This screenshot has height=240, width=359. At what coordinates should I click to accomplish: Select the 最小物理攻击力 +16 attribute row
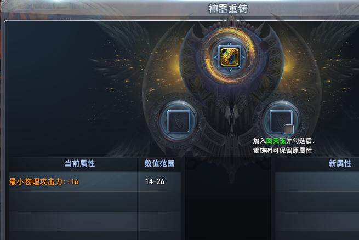(73, 181)
